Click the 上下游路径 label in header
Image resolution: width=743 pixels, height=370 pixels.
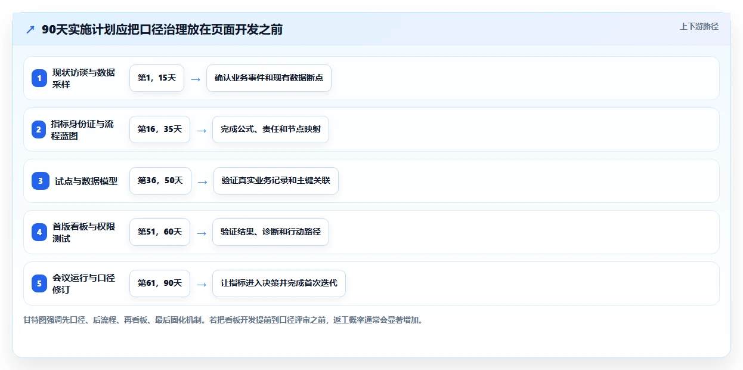699,26
